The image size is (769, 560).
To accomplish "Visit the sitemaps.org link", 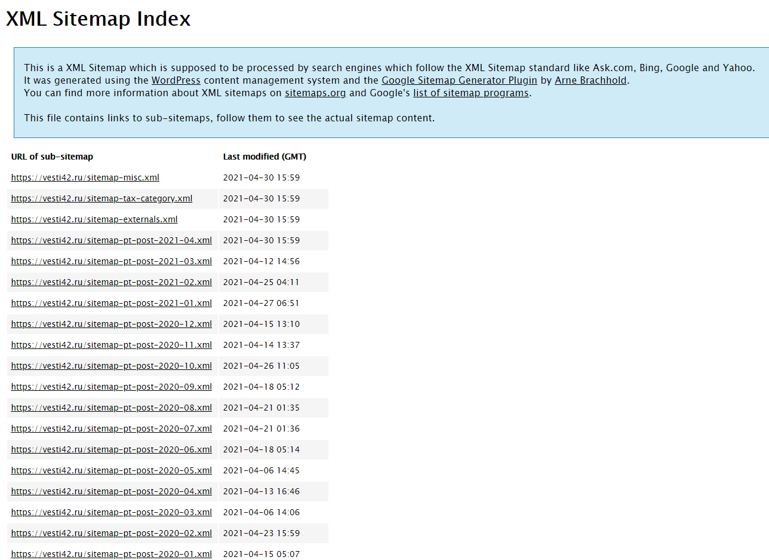I will 315,93.
